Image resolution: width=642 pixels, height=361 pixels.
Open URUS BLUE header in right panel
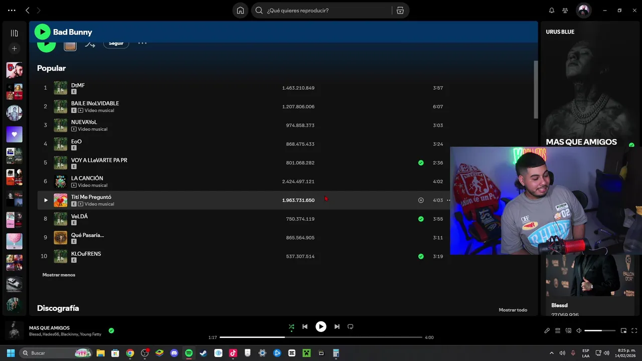pyautogui.click(x=560, y=32)
